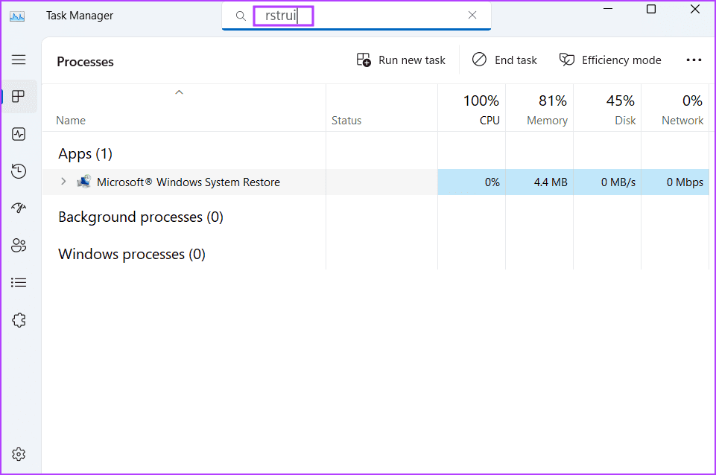Expand the Microsoft Windows System Restore process
Viewport: 716px width, 475px height.
[x=63, y=182]
